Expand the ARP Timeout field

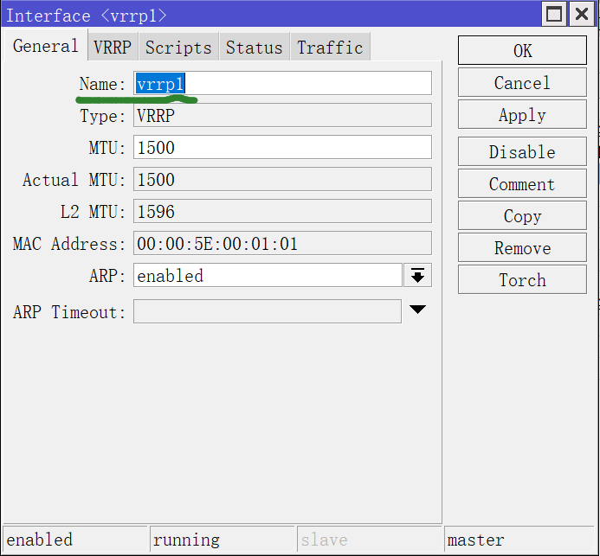417,310
